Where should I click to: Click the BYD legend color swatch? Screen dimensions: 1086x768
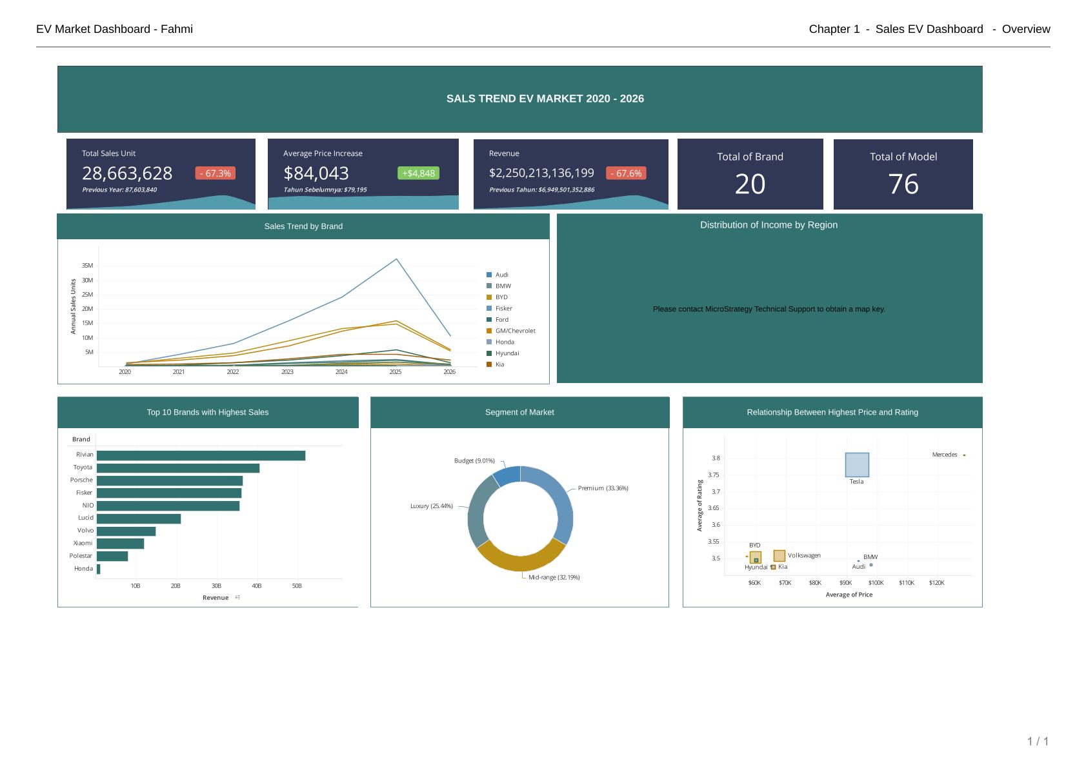pyautogui.click(x=489, y=297)
